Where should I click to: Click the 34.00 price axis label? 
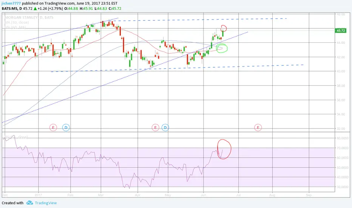[341, 114]
